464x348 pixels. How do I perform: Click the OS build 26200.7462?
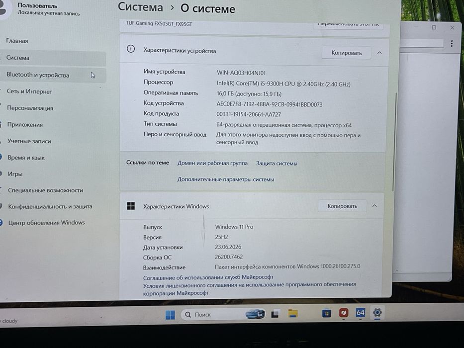228,257
